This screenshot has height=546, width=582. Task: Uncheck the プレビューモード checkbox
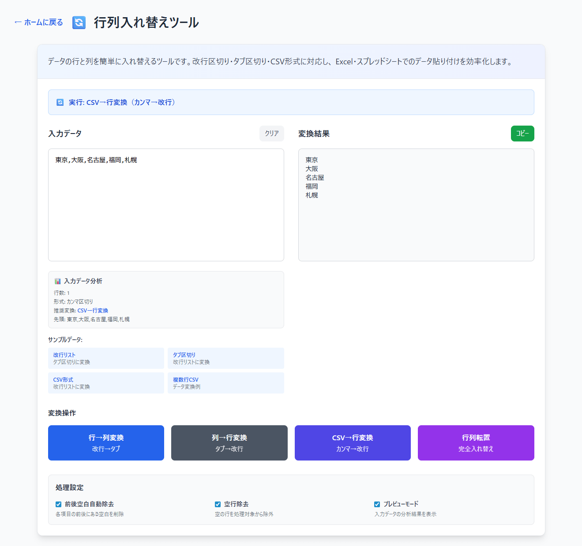(x=377, y=504)
